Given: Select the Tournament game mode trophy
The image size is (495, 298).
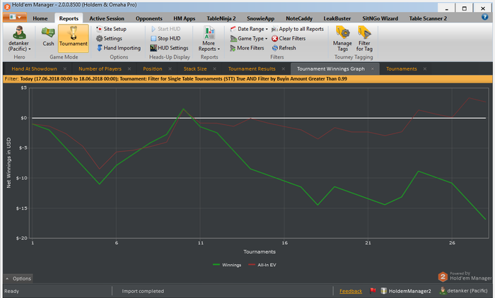Looking at the screenshot, I should (74, 38).
